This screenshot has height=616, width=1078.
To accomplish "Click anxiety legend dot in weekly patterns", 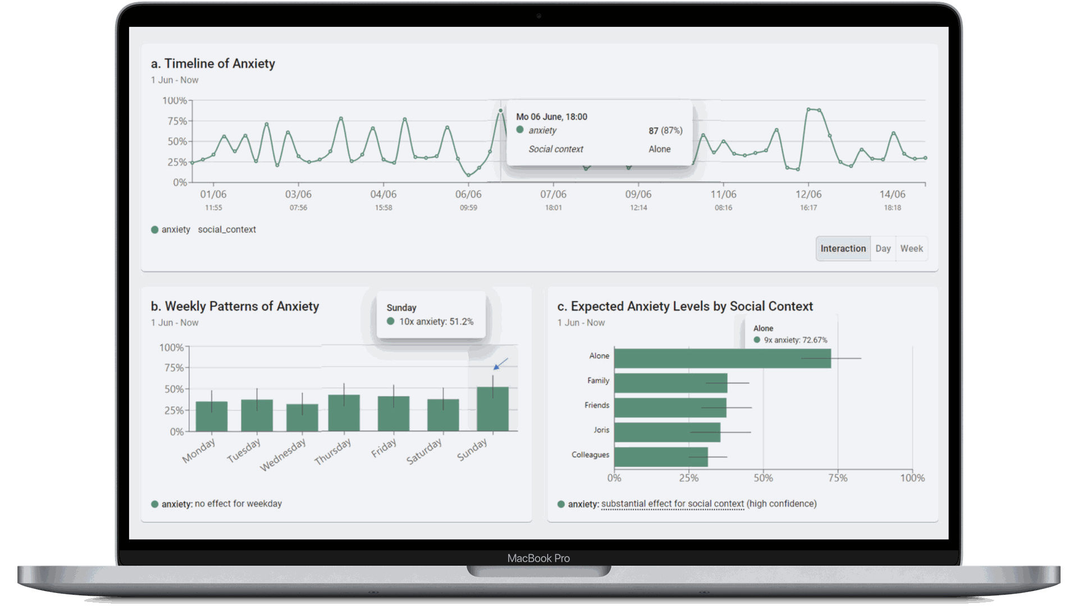I will (x=155, y=504).
